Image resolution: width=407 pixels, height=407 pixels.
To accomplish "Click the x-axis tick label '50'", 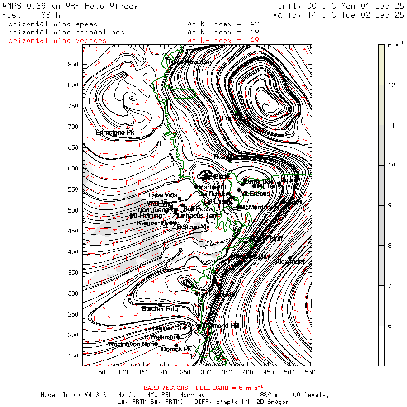I will pyautogui.click(x=102, y=372).
